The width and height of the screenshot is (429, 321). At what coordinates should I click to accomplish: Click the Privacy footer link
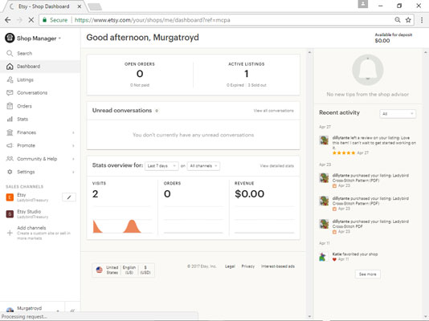tap(248, 266)
